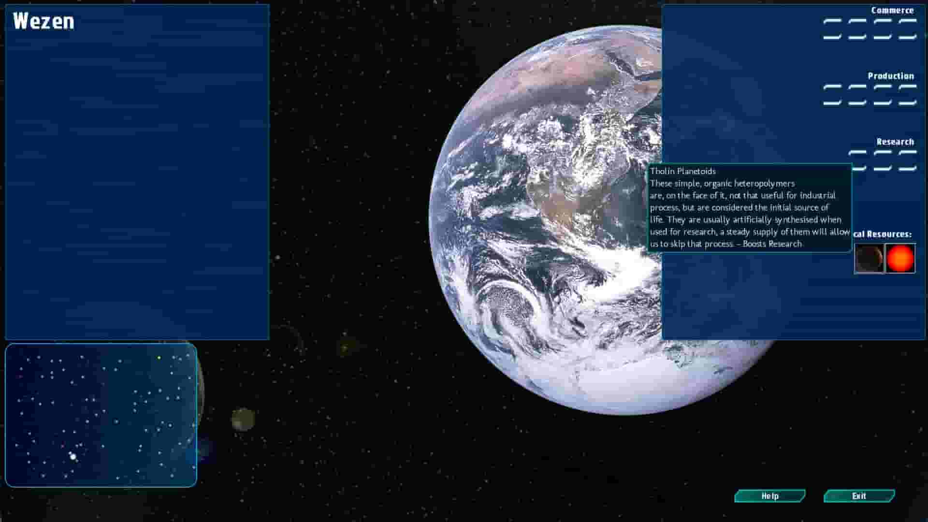Expand the minimap star chart view

(101, 413)
